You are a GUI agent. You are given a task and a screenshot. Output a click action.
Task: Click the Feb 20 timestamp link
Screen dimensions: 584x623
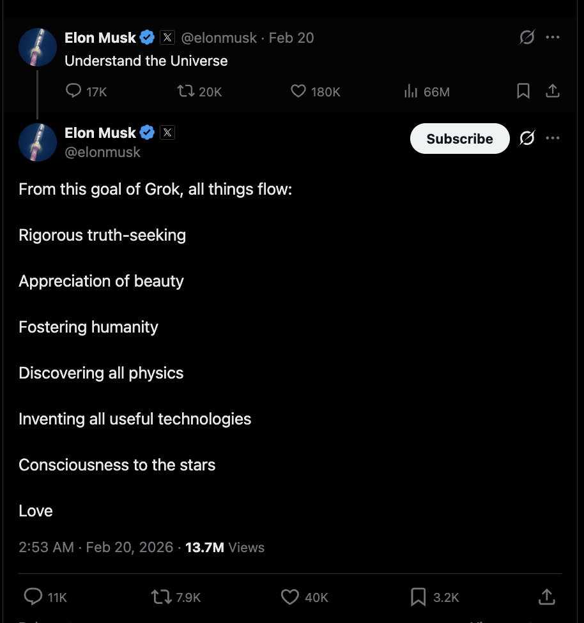pos(291,38)
